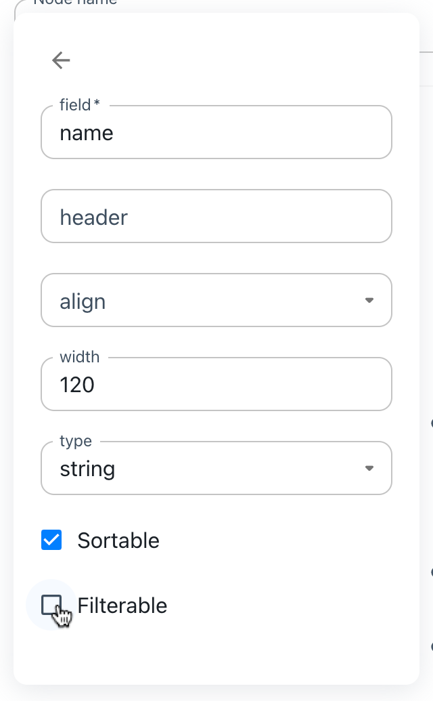433x701 pixels.
Task: Select the align combo box
Action: [216, 300]
